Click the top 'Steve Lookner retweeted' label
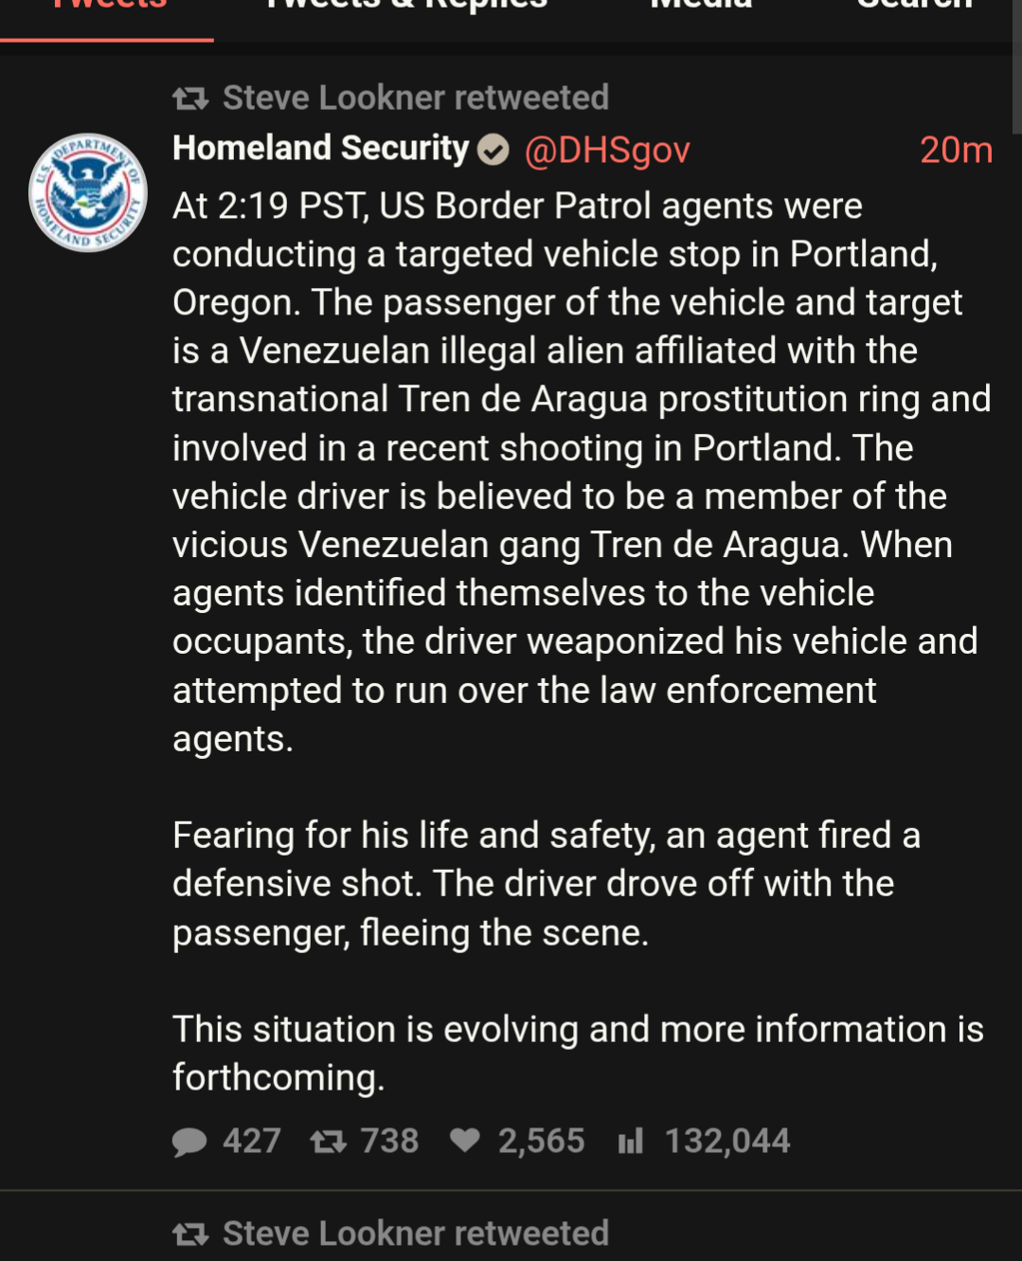 coord(415,98)
